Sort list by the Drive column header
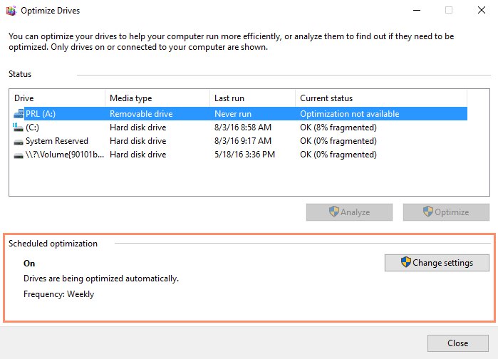Image resolution: width=498 pixels, height=359 pixels. 57,98
